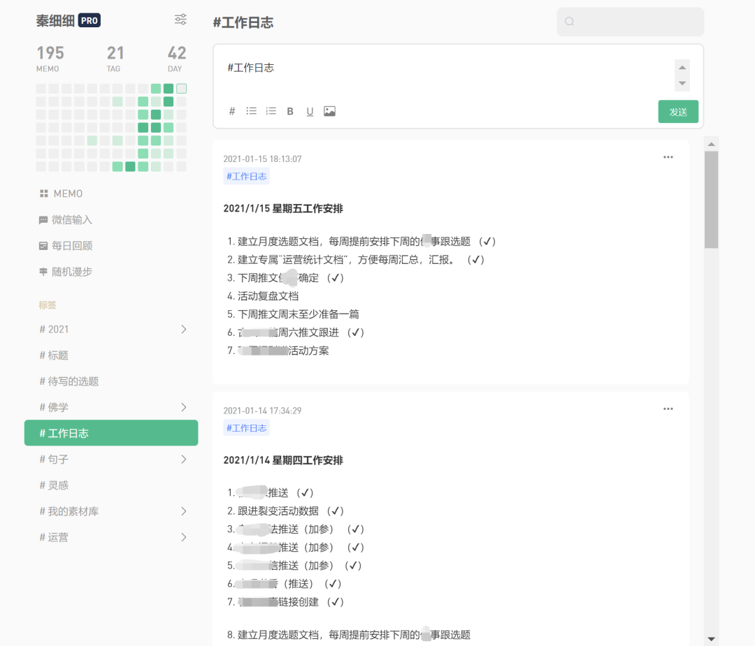Open the settings sliders icon

(x=180, y=20)
